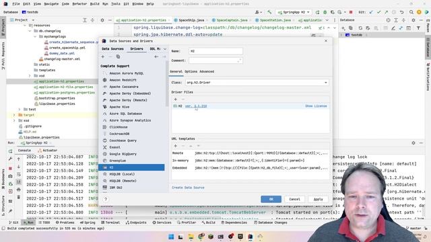Click the rerun icon in Run tool window
The width and height of the screenshot is (431, 242).
(11, 151)
